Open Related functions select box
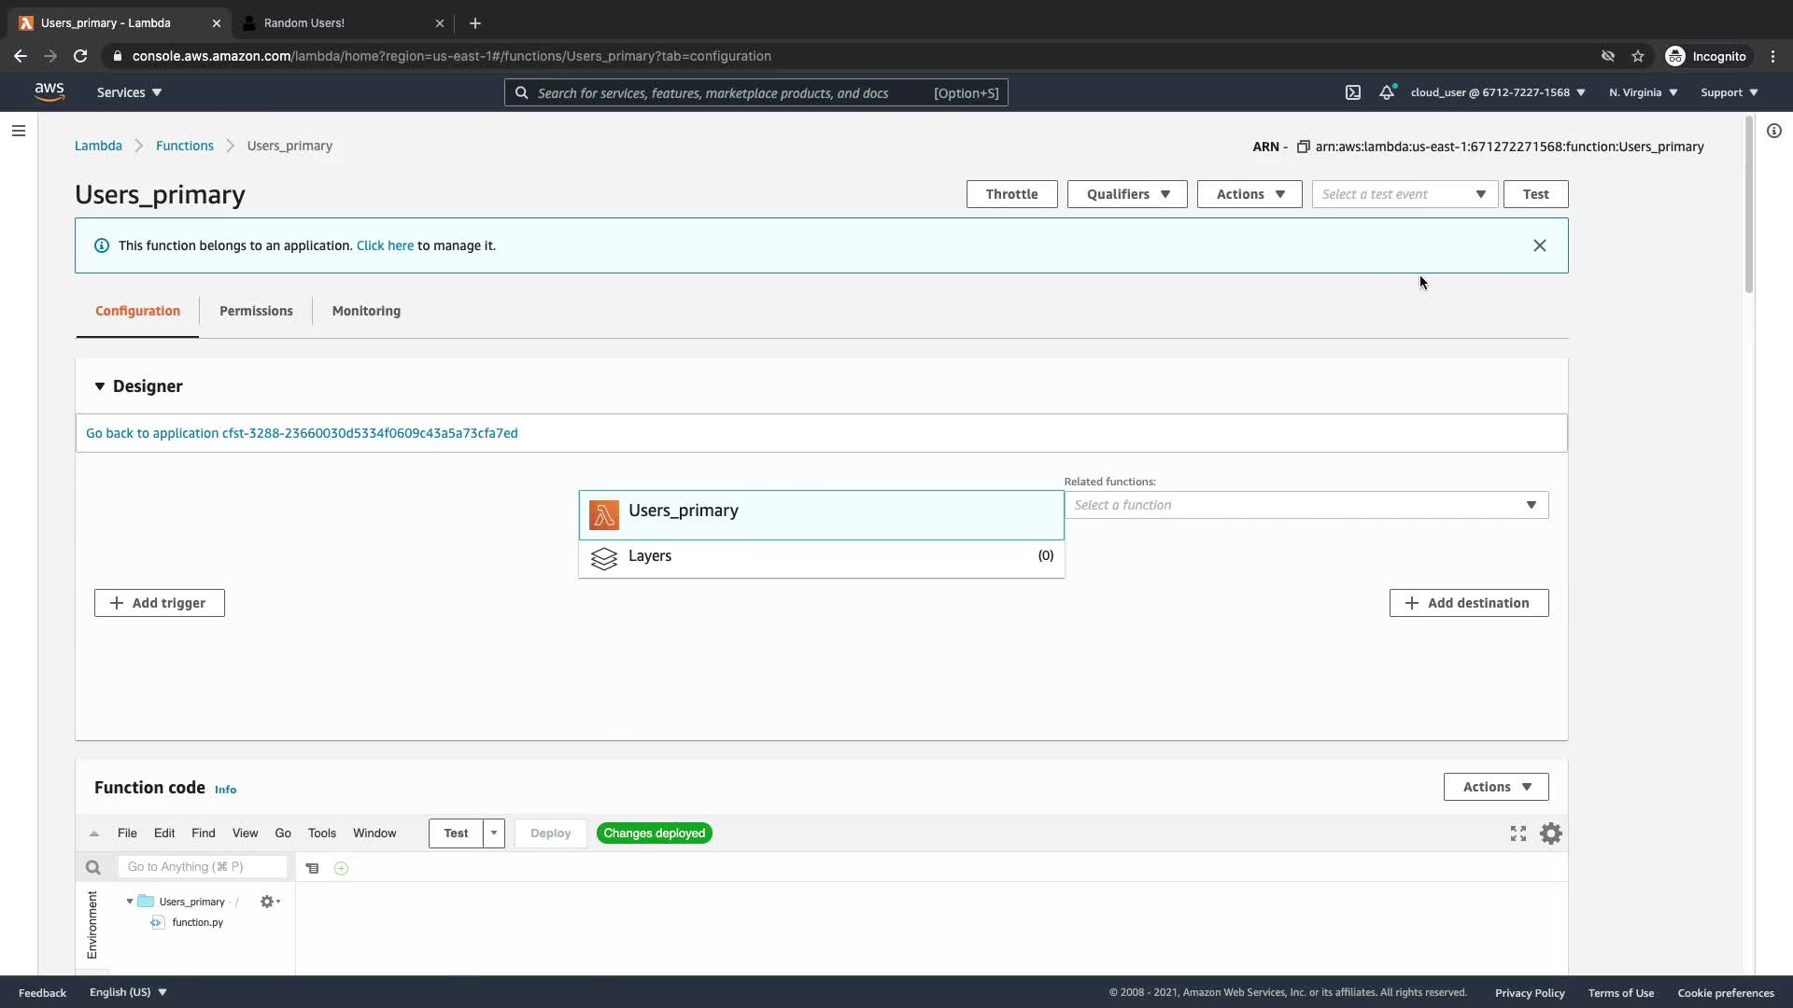The width and height of the screenshot is (1793, 1008). pos(1306,505)
